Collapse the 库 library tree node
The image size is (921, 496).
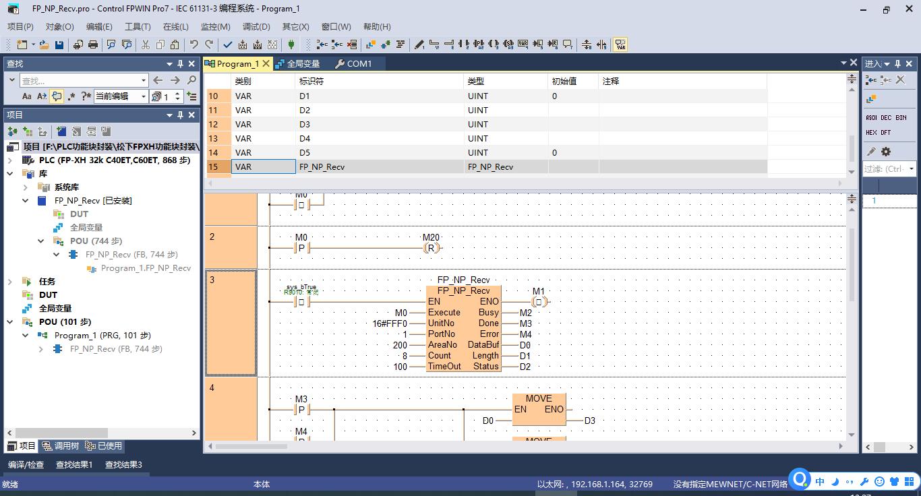10,174
